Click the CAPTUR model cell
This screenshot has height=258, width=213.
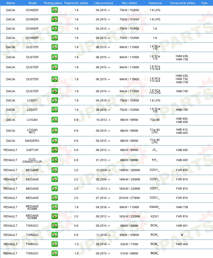32,150
